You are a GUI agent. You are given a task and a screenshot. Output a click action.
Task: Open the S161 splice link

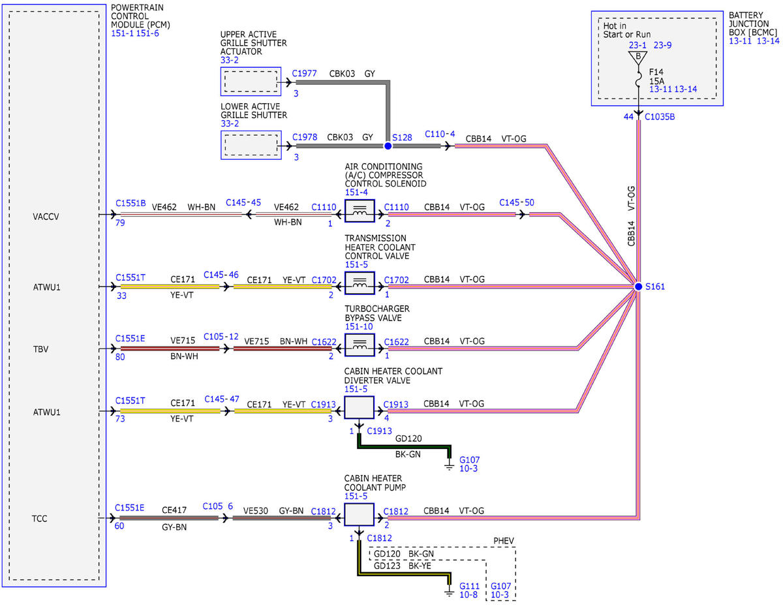coord(656,287)
